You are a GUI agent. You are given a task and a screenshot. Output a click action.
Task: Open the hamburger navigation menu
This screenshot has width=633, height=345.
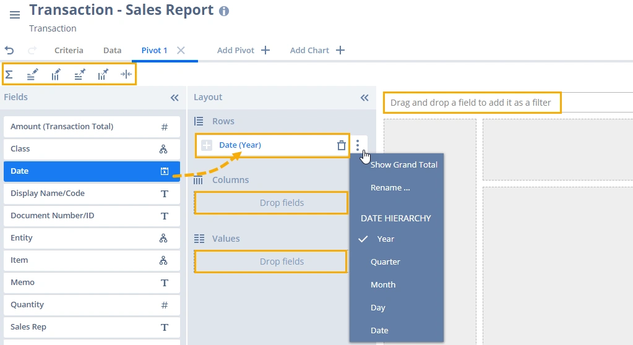pyautogui.click(x=15, y=15)
